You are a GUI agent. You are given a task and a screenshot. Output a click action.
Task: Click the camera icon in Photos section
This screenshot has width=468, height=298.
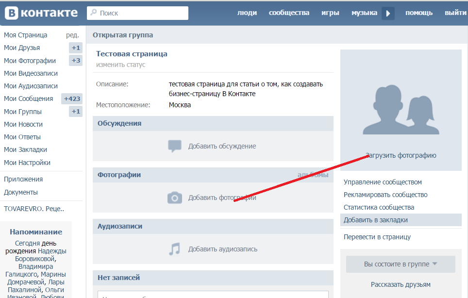click(175, 198)
